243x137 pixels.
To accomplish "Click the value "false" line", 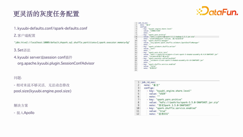I will click(150, 66).
